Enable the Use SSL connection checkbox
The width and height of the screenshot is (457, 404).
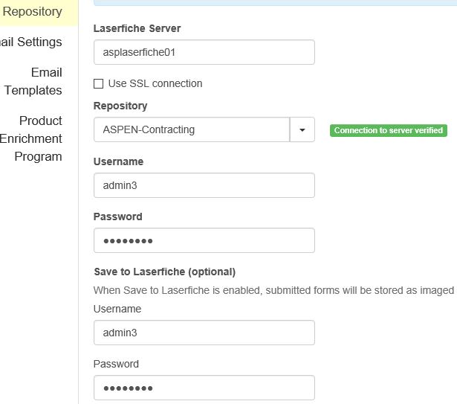(x=98, y=84)
